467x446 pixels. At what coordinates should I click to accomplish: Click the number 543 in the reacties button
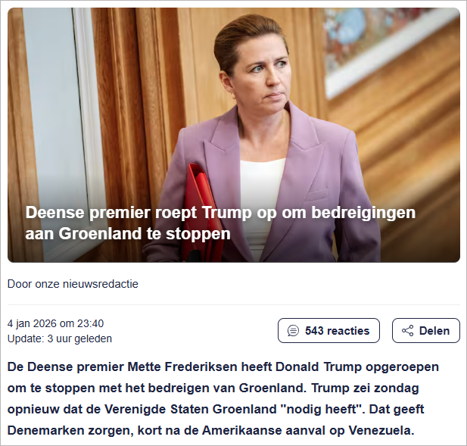(x=314, y=331)
